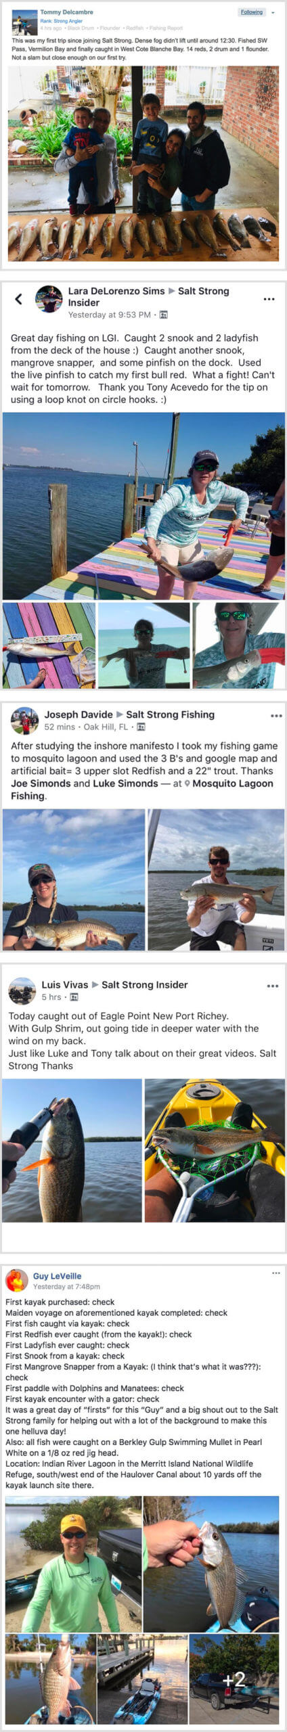Expand dropdown arrow beside Following button

click(273, 13)
